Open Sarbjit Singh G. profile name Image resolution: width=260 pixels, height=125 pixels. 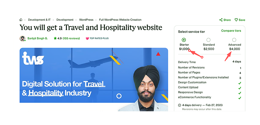pyautogui.click(x=38, y=38)
